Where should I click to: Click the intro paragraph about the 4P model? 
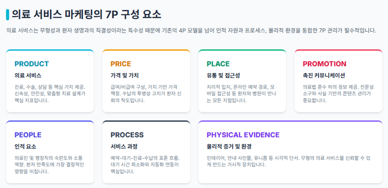[x=191, y=31]
